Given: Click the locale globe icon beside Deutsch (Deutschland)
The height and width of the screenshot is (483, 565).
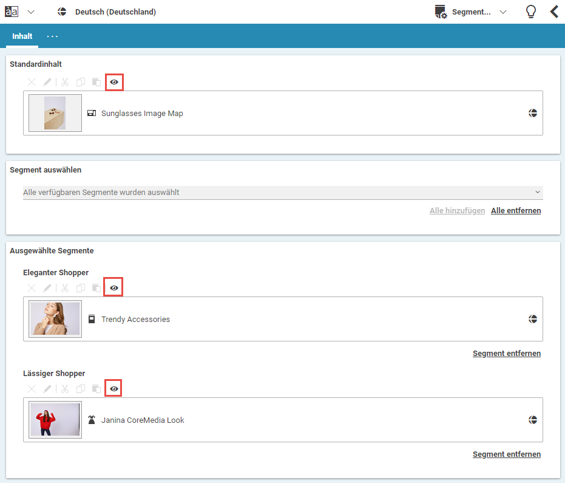Looking at the screenshot, I should tap(61, 12).
